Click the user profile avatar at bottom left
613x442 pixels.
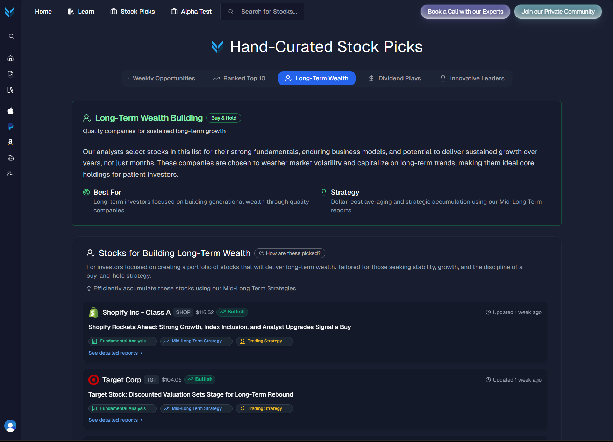tap(10, 426)
